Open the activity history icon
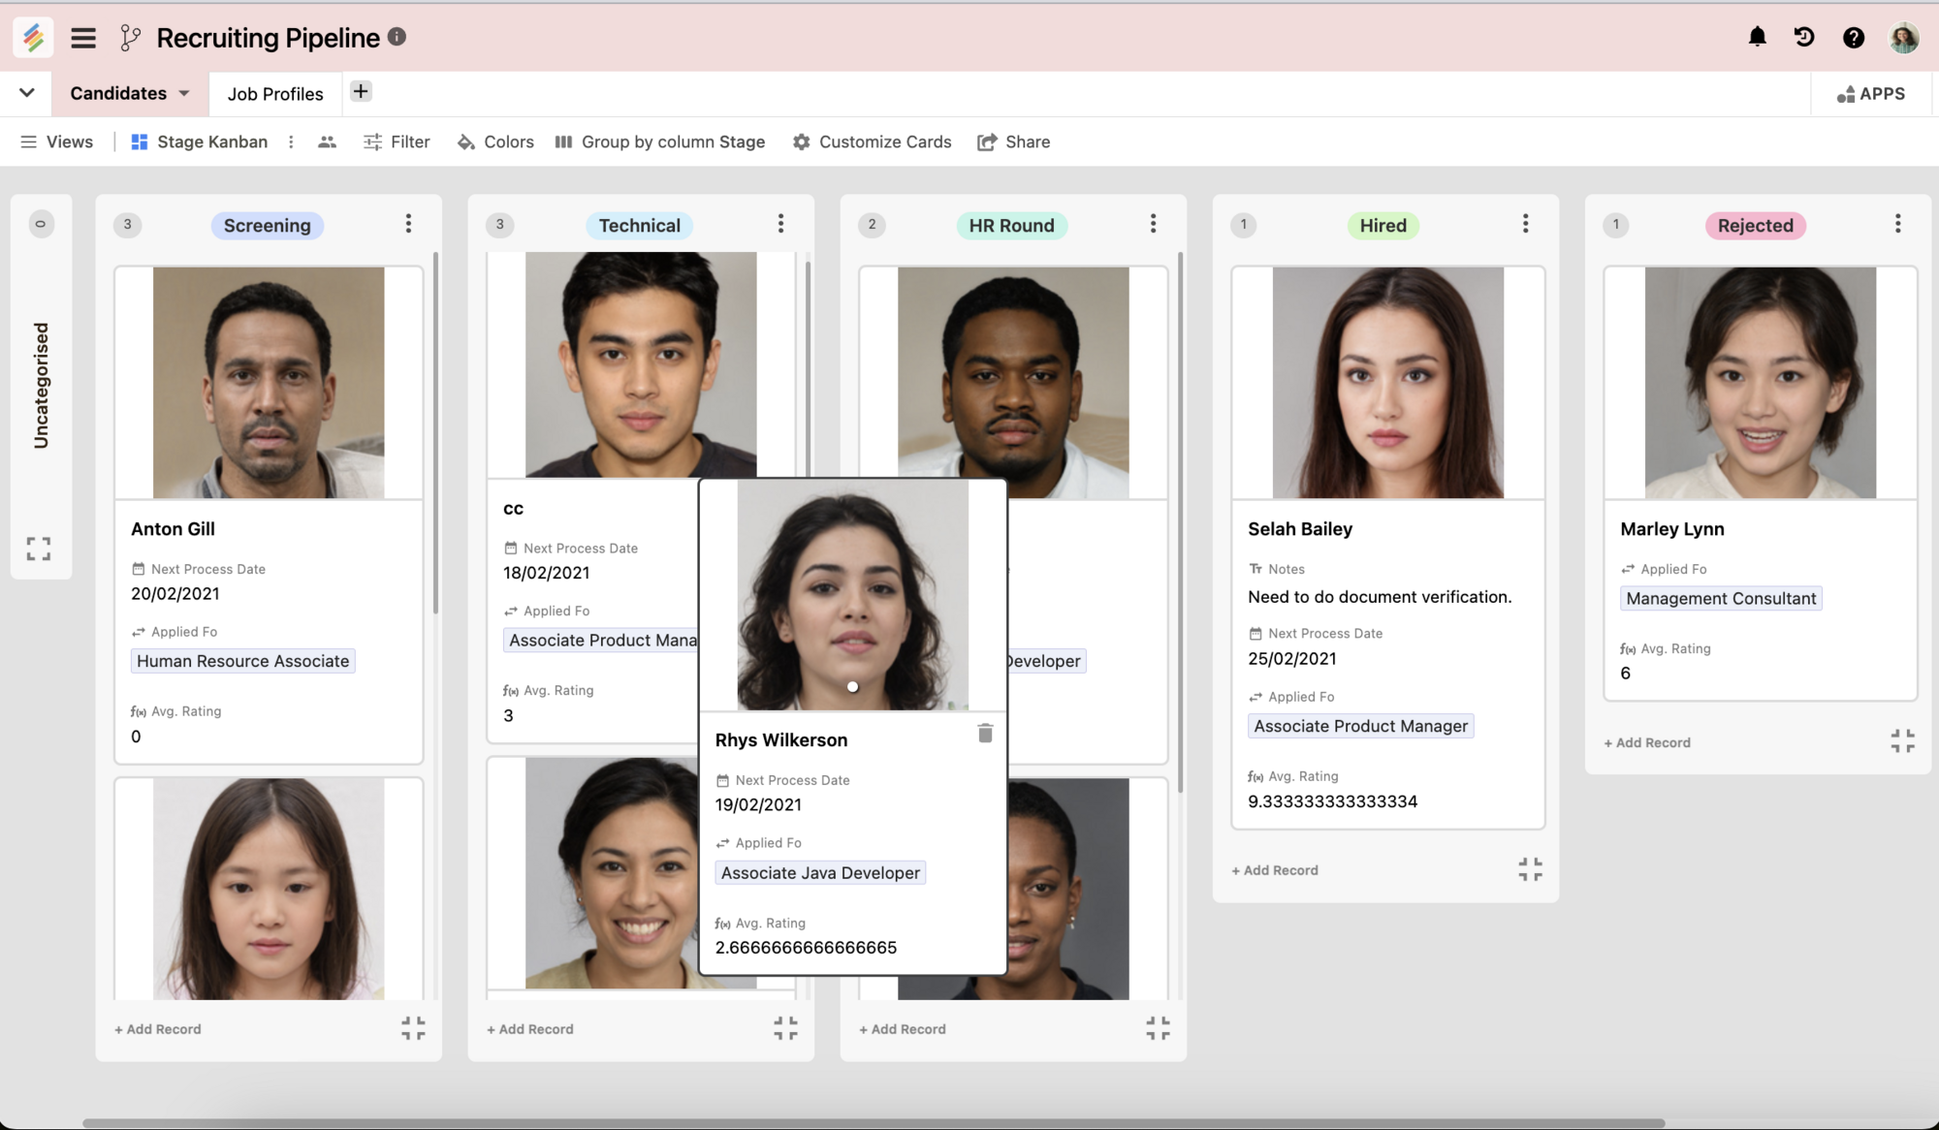The image size is (1939, 1130). pos(1804,37)
